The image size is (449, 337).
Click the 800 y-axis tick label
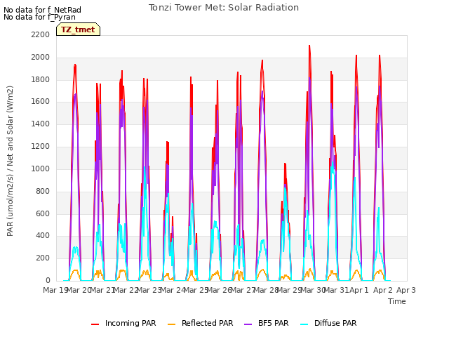click(43, 191)
